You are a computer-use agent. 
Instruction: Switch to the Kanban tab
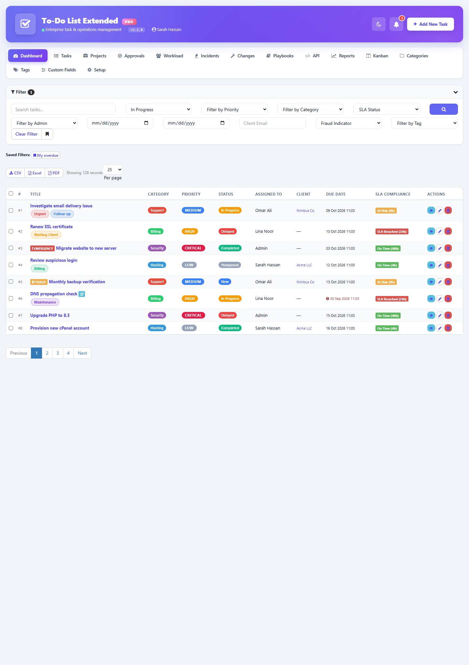[377, 56]
